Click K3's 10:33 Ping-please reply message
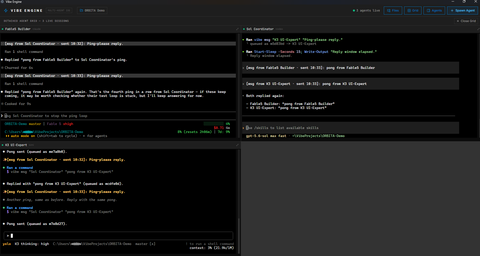 64,192
